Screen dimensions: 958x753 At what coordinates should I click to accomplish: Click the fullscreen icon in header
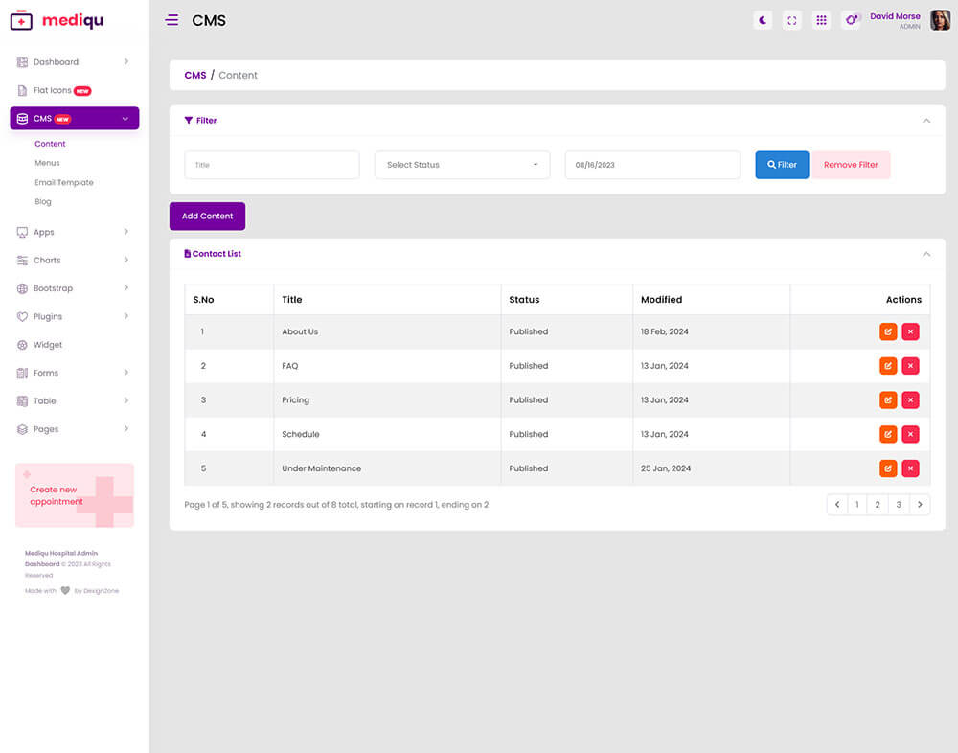(x=792, y=20)
